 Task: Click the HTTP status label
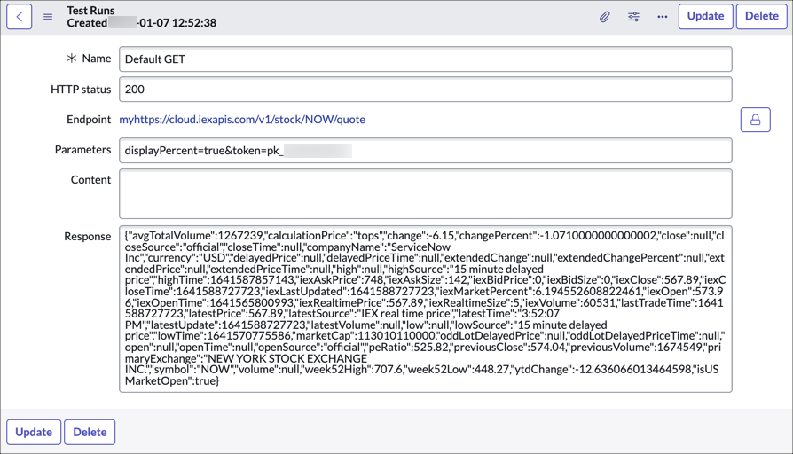81,90
